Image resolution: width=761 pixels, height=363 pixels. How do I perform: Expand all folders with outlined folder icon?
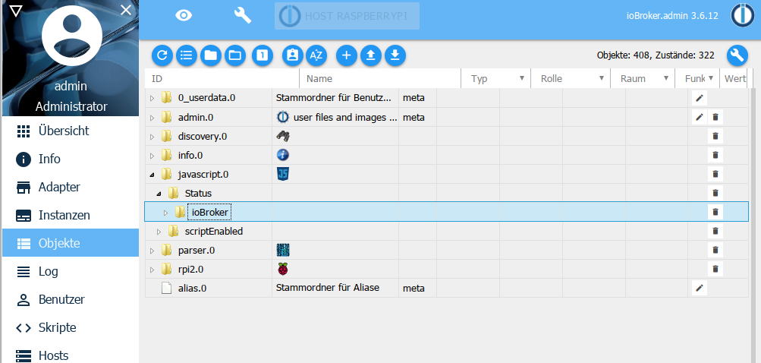[x=235, y=55]
